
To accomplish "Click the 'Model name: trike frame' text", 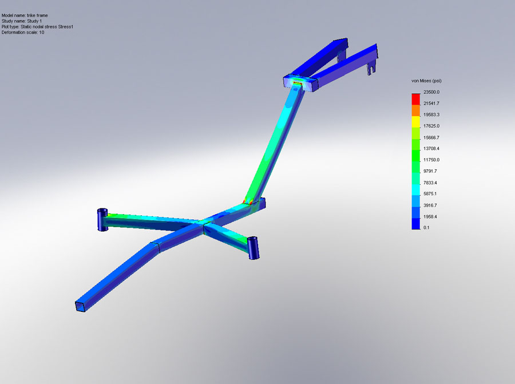I will click(x=25, y=15).
